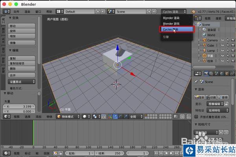Image resolution: width=236 pixels, height=157 pixels.
Task: Remove a render preset with minus
Action: point(226,132)
